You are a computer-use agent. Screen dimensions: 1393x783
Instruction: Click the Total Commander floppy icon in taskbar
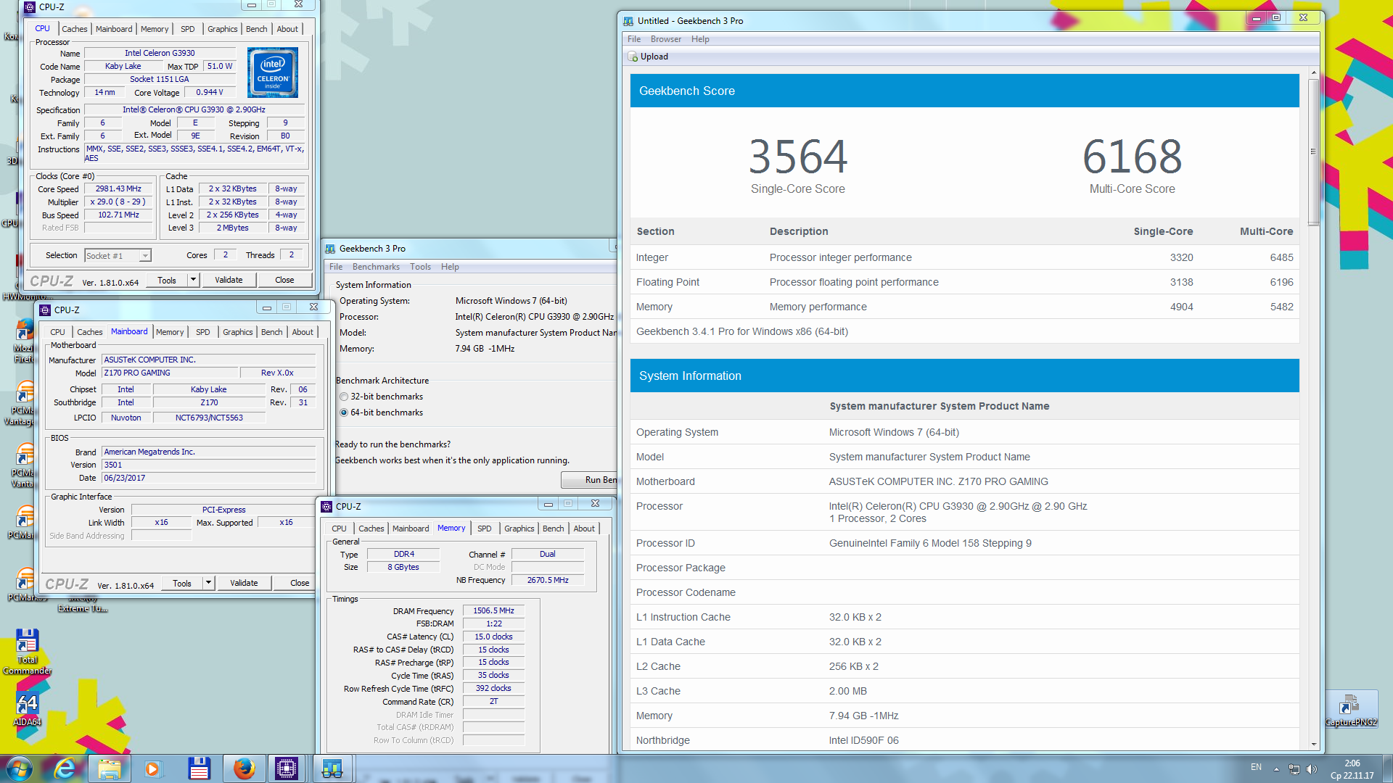pos(199,768)
